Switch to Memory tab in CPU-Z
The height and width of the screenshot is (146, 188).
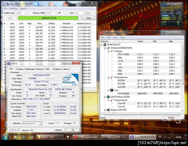40,69
